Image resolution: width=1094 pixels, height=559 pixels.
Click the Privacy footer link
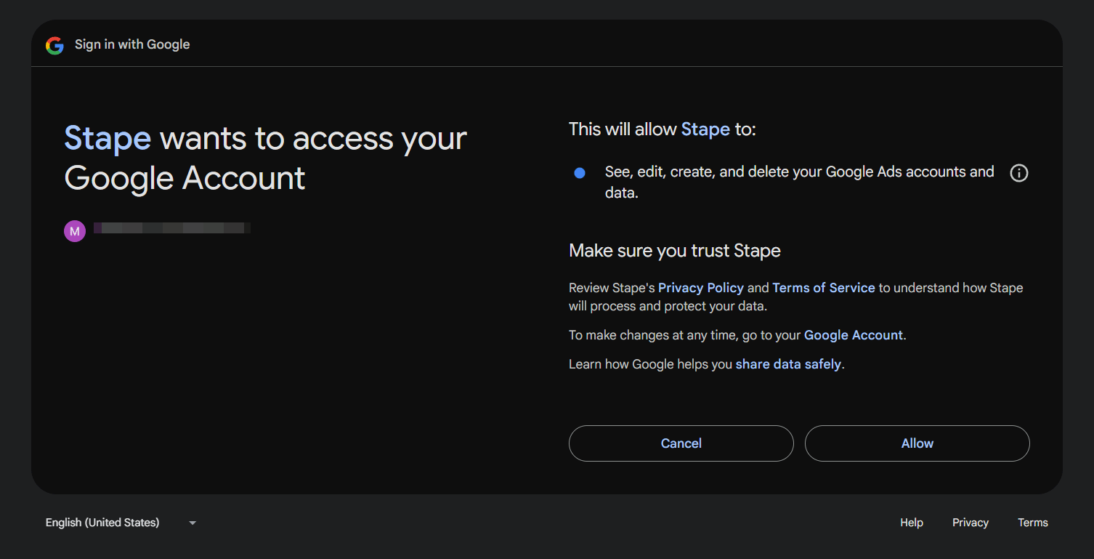[971, 523]
